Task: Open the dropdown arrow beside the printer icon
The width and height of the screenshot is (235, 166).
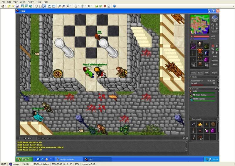Action: 79,6
